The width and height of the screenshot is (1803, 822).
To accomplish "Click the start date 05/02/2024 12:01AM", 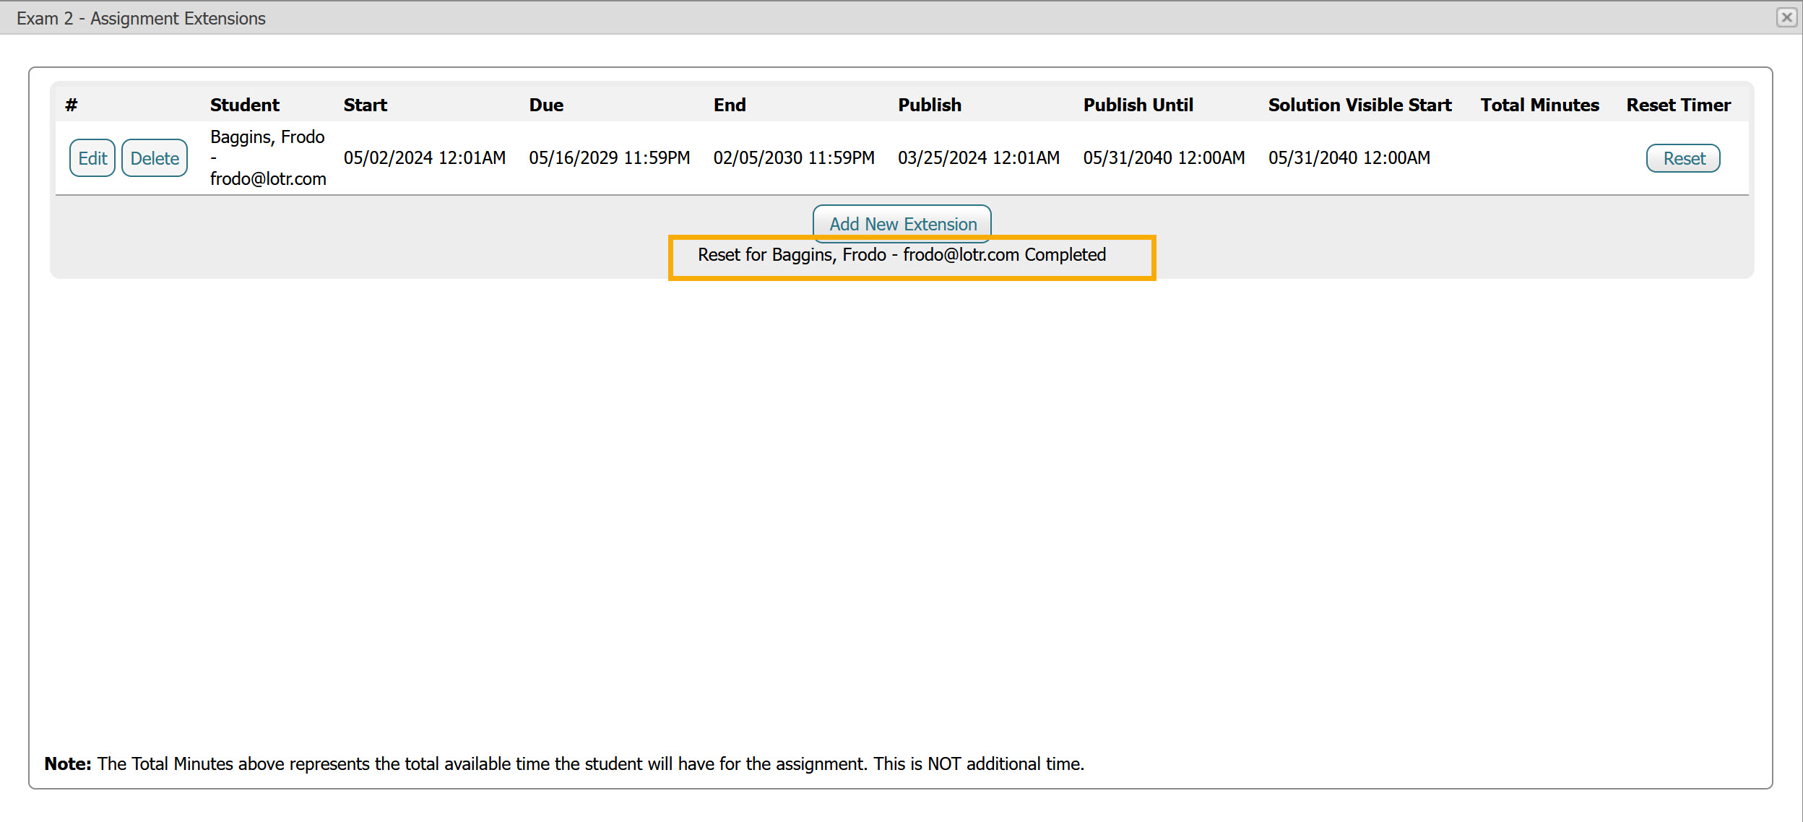I will tap(424, 157).
